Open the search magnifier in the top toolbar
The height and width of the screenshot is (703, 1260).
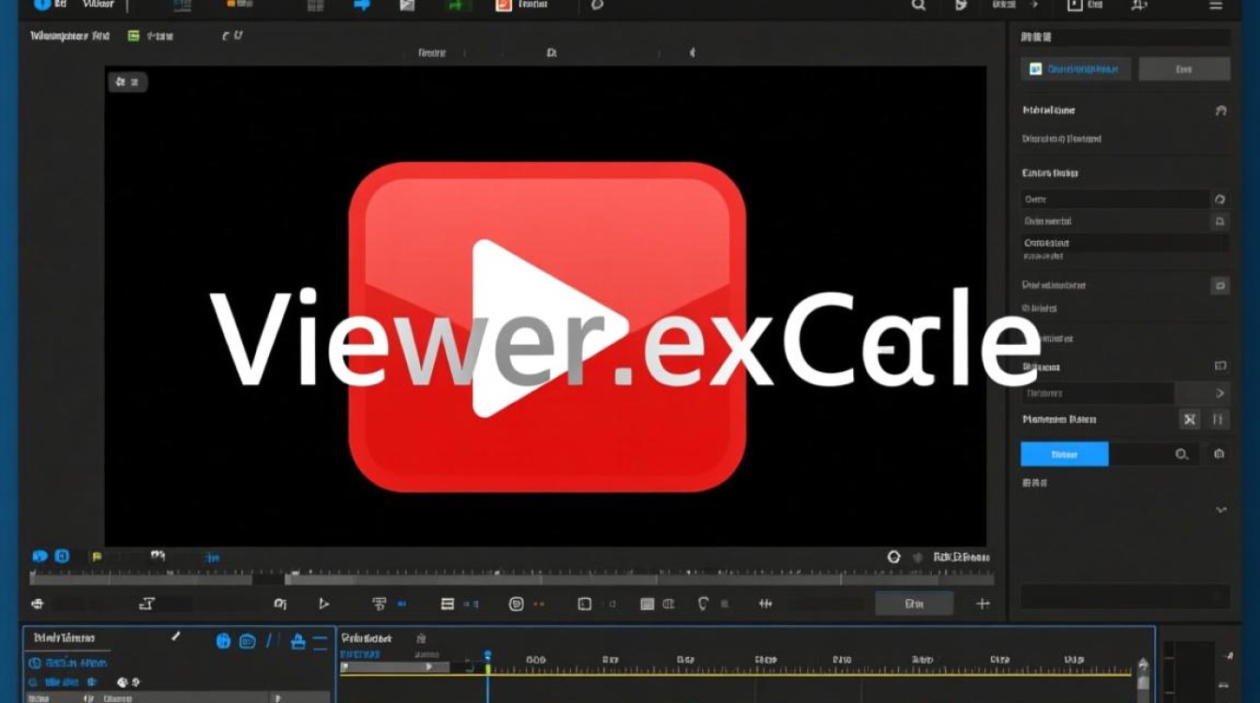[918, 7]
